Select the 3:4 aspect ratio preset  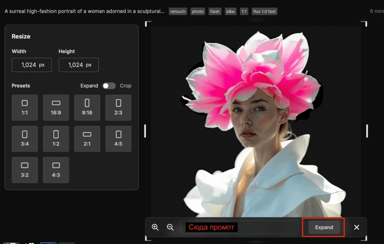coord(25,138)
